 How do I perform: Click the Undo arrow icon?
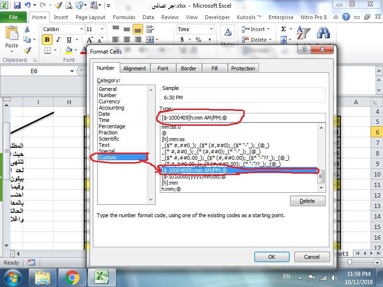click(28, 5)
